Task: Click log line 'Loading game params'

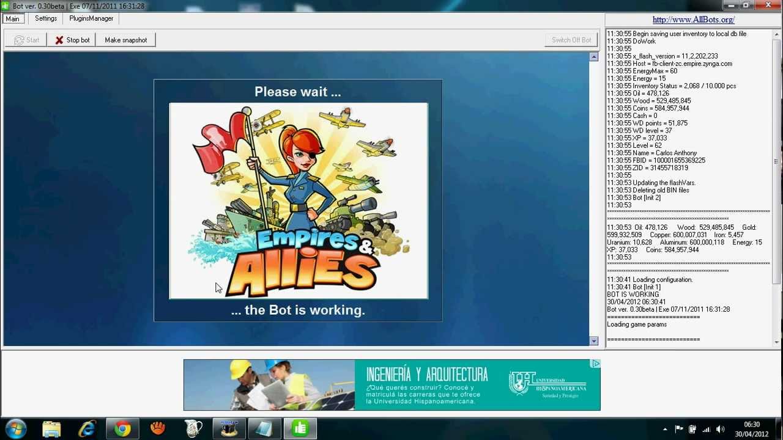Action: coord(637,324)
